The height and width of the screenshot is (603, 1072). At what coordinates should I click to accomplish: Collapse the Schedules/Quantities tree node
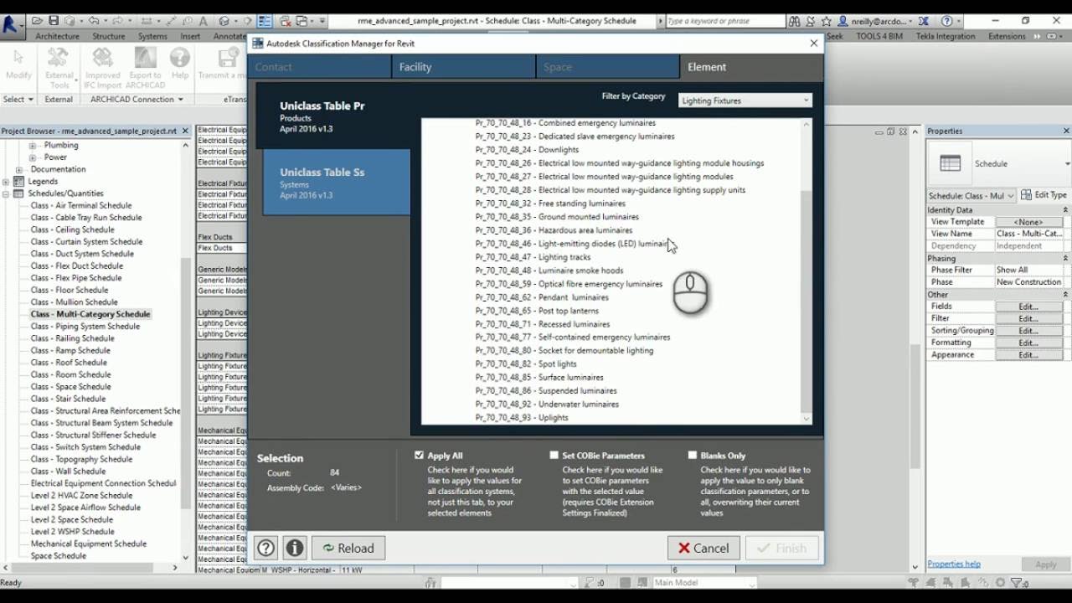(x=7, y=193)
